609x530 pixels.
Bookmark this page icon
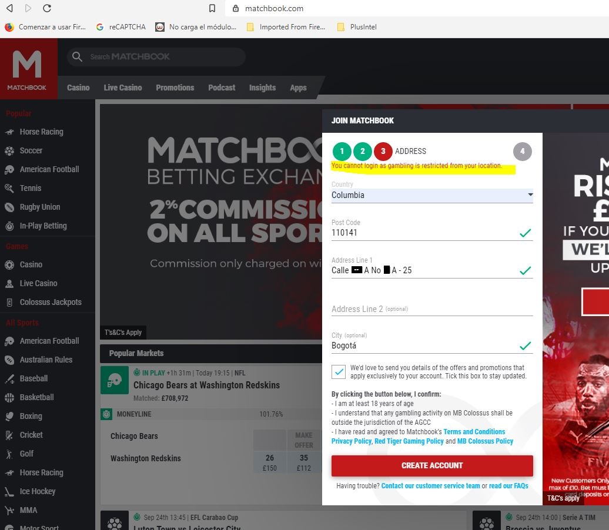[212, 8]
